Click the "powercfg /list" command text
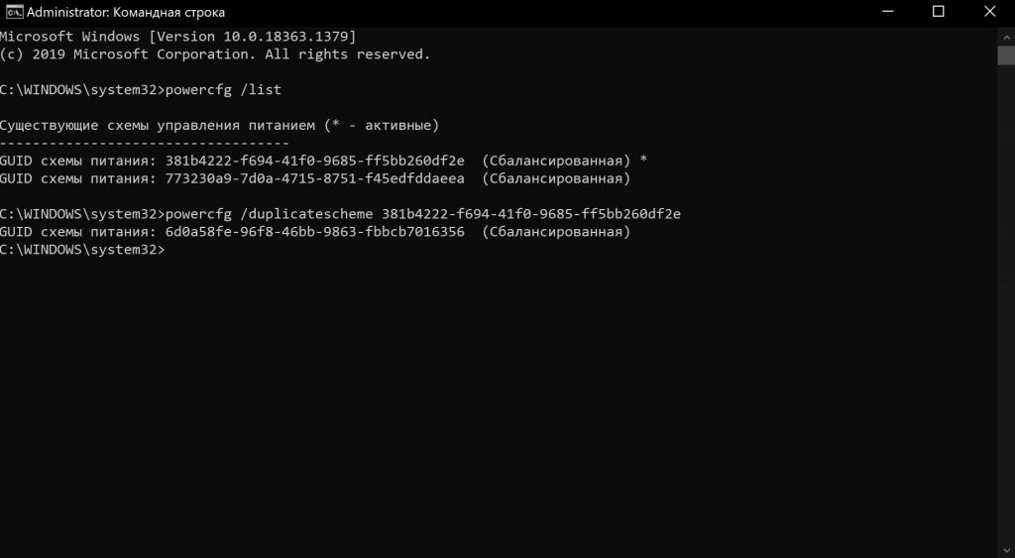The height and width of the screenshot is (558, 1015). (224, 89)
